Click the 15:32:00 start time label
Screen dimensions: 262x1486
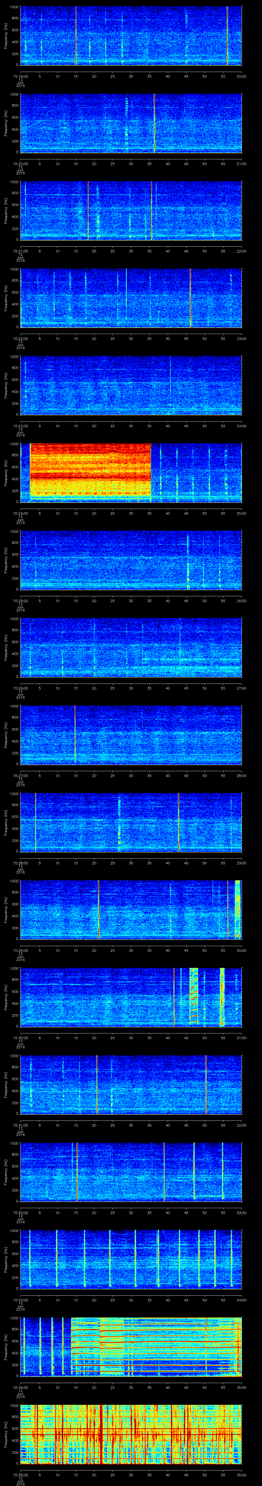pyautogui.click(x=20, y=1212)
